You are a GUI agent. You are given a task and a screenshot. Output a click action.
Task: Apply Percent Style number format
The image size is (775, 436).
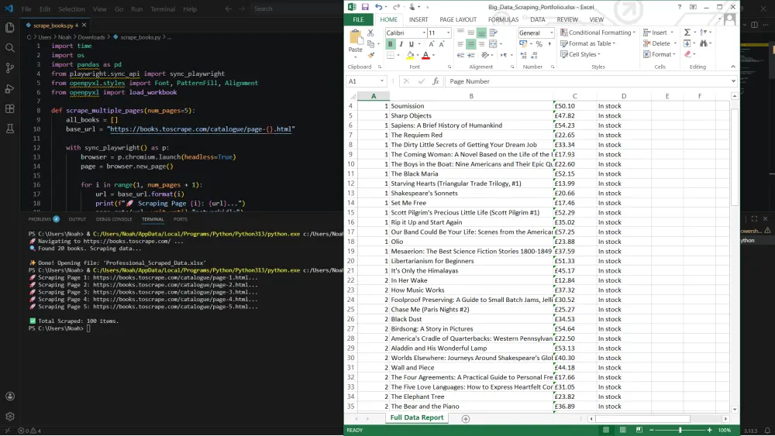point(539,44)
